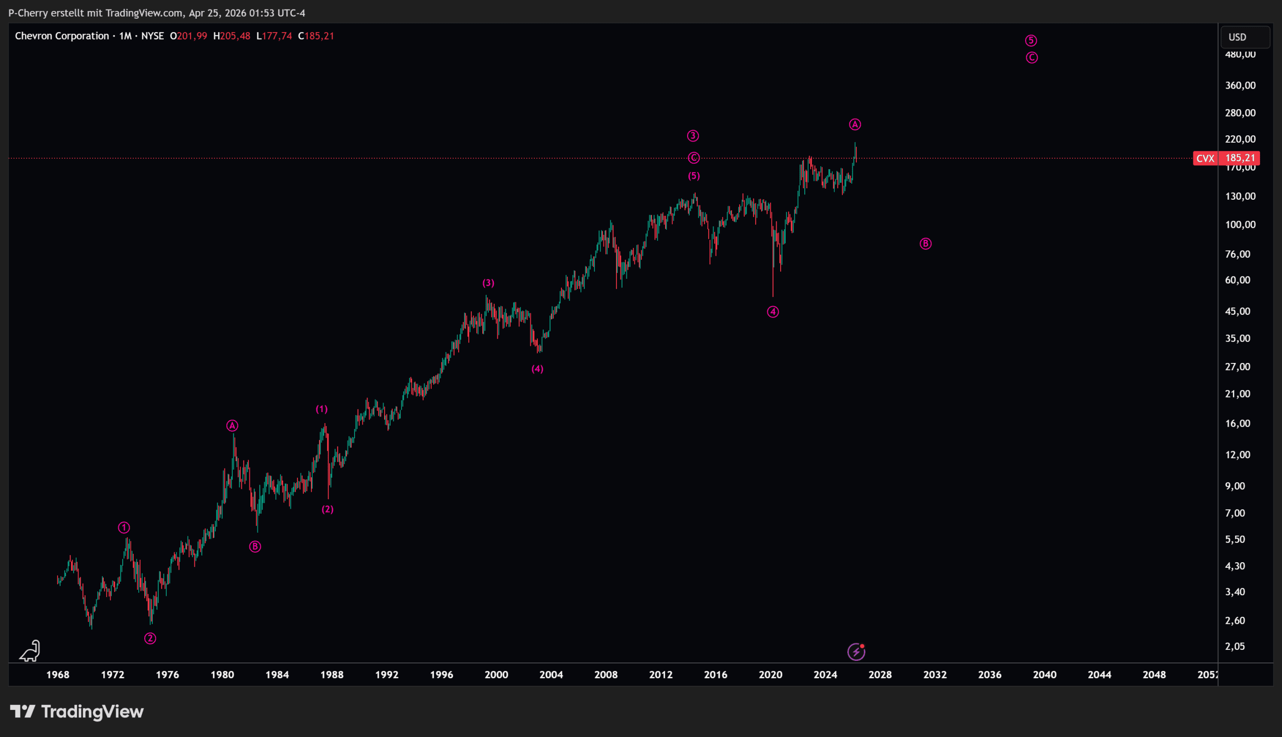The height and width of the screenshot is (737, 1282).
Task: Select circled A label above 1980 peak
Action: (232, 426)
